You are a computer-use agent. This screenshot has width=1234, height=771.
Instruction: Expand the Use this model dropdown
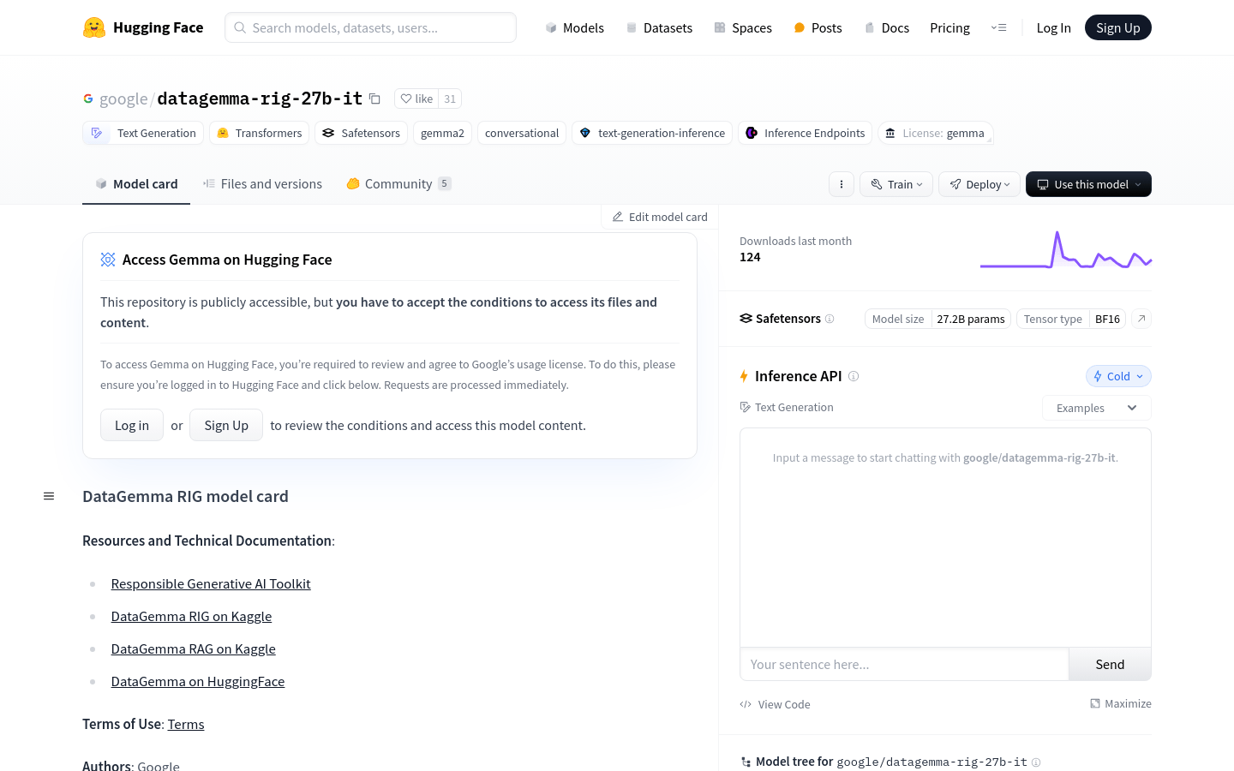click(x=1088, y=184)
